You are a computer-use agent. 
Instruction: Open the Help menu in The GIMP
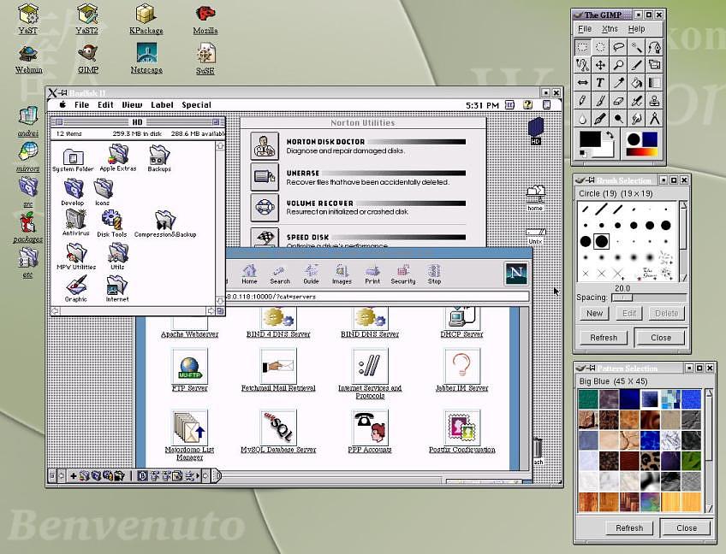pyautogui.click(x=636, y=29)
